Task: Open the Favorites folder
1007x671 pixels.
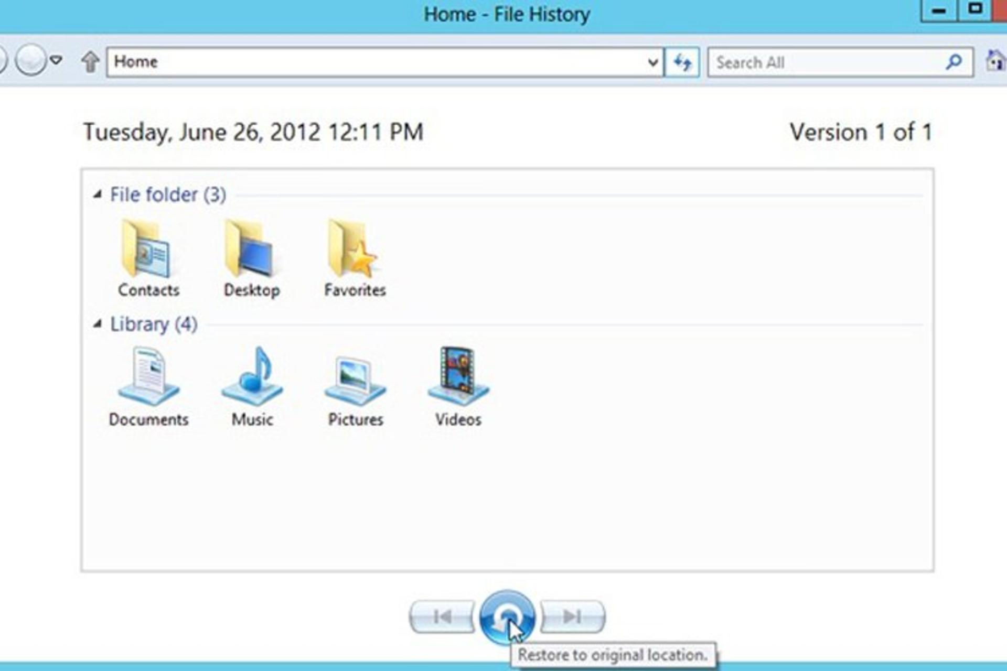Action: point(355,259)
